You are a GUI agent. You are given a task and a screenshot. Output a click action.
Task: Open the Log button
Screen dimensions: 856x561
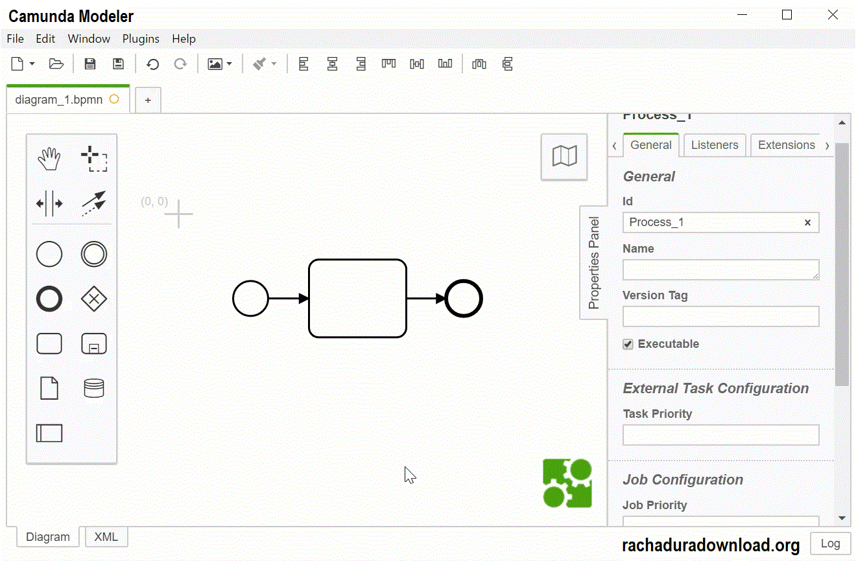pos(830,544)
